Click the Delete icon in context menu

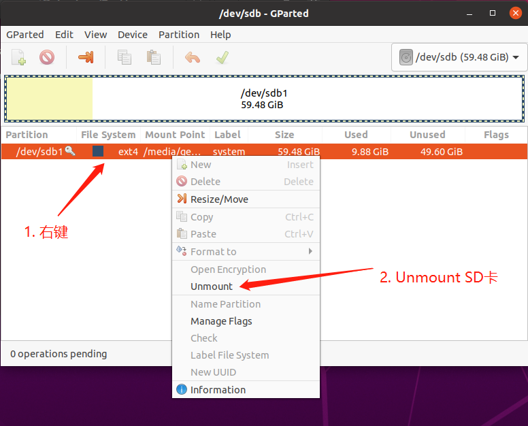[182, 181]
